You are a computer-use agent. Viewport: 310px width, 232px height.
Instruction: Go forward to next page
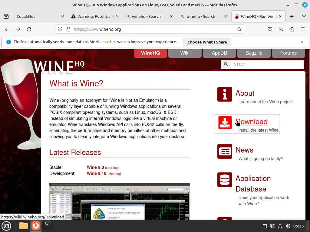(x=18, y=29)
